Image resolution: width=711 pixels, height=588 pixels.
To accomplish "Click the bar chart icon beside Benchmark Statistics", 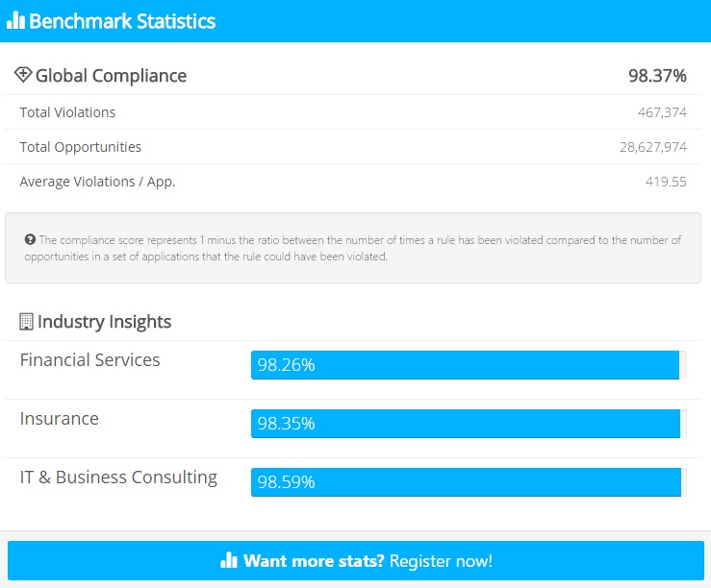I will coord(15,21).
